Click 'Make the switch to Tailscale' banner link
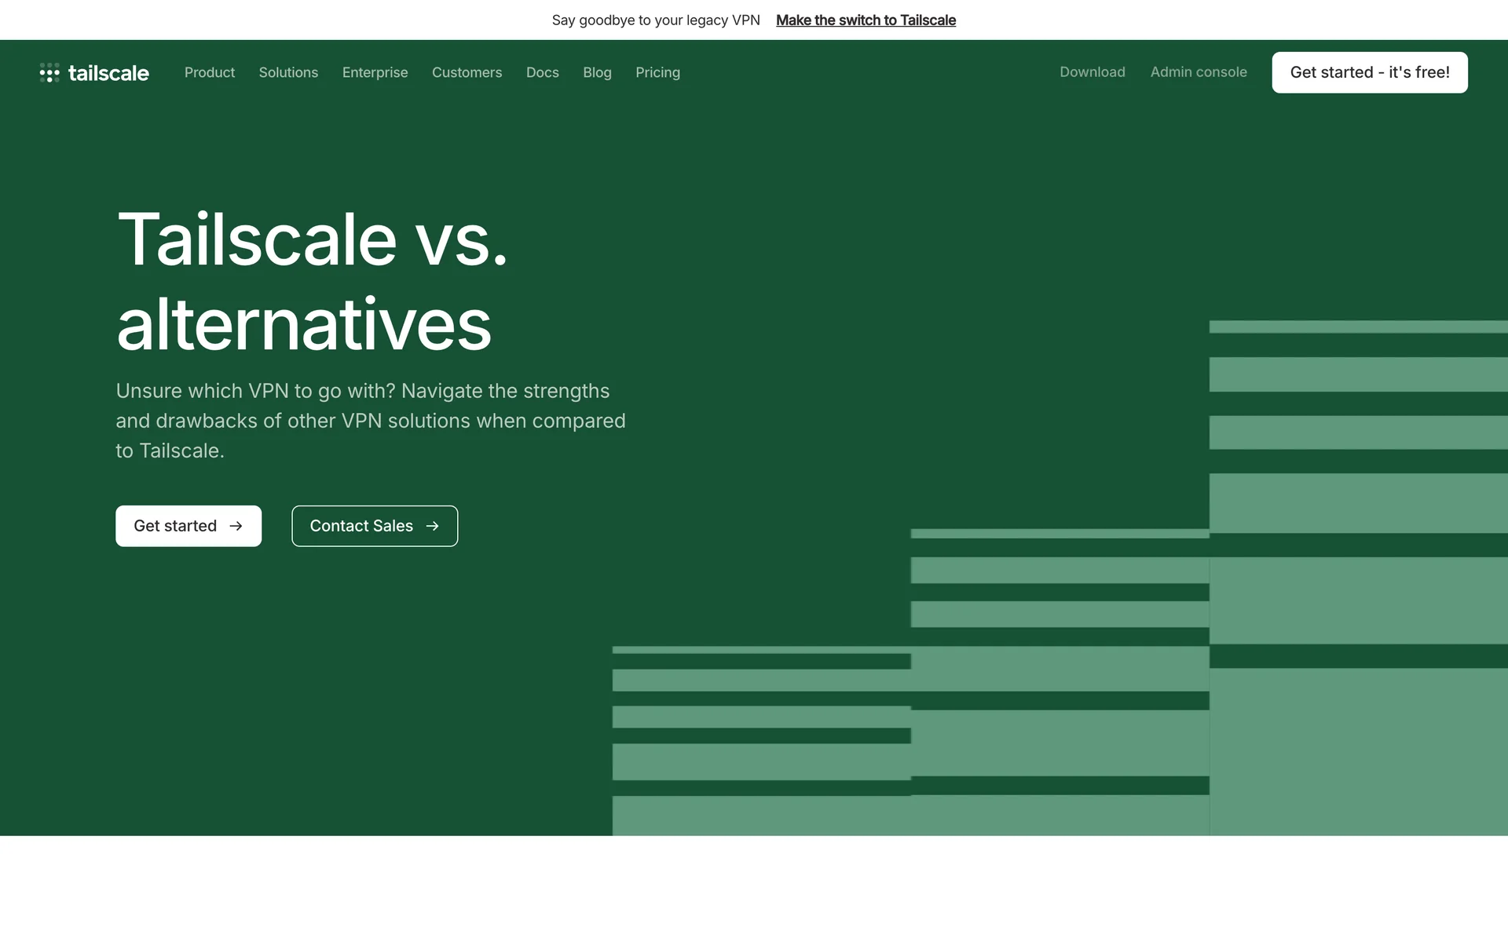 866,20
